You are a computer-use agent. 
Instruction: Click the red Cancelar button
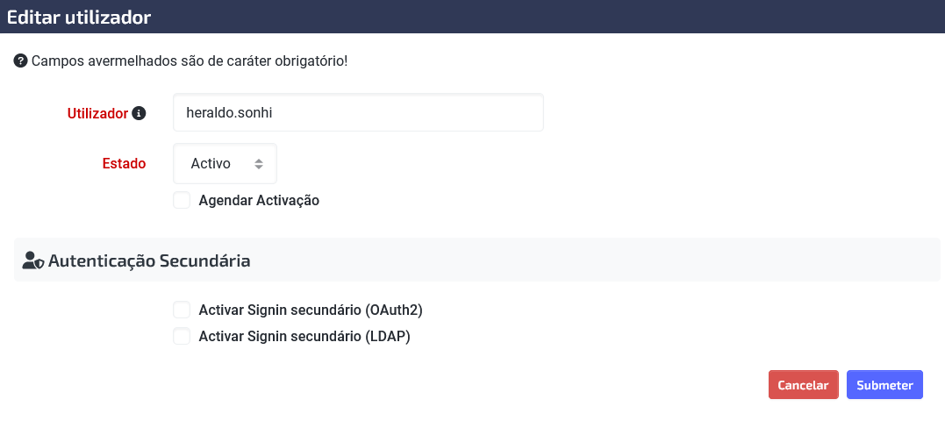[804, 385]
